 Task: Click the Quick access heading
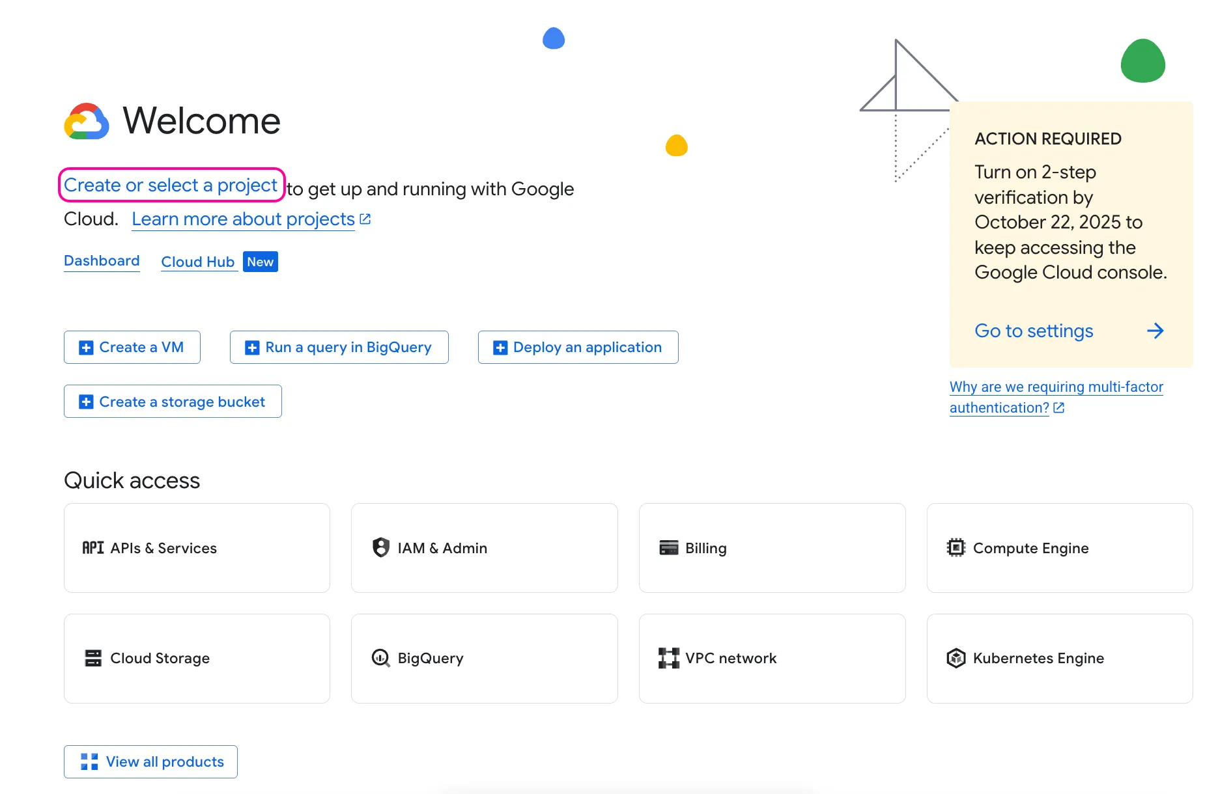[x=132, y=480]
